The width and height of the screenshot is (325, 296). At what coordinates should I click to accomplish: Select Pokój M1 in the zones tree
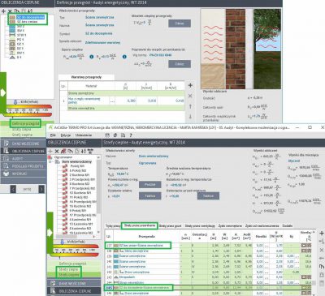[77, 166]
